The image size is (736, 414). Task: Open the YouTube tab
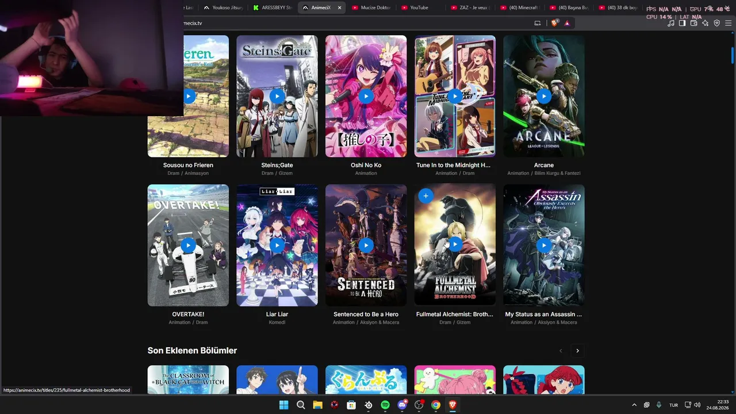click(x=421, y=7)
